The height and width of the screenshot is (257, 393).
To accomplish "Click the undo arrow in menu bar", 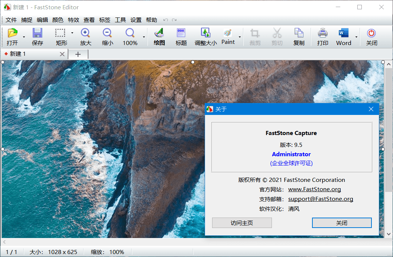I will tap(166, 20).
